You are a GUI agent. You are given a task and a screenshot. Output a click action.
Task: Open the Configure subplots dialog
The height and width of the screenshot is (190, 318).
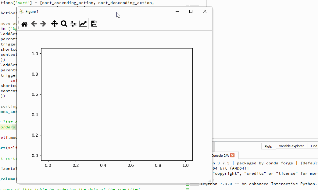click(x=73, y=23)
